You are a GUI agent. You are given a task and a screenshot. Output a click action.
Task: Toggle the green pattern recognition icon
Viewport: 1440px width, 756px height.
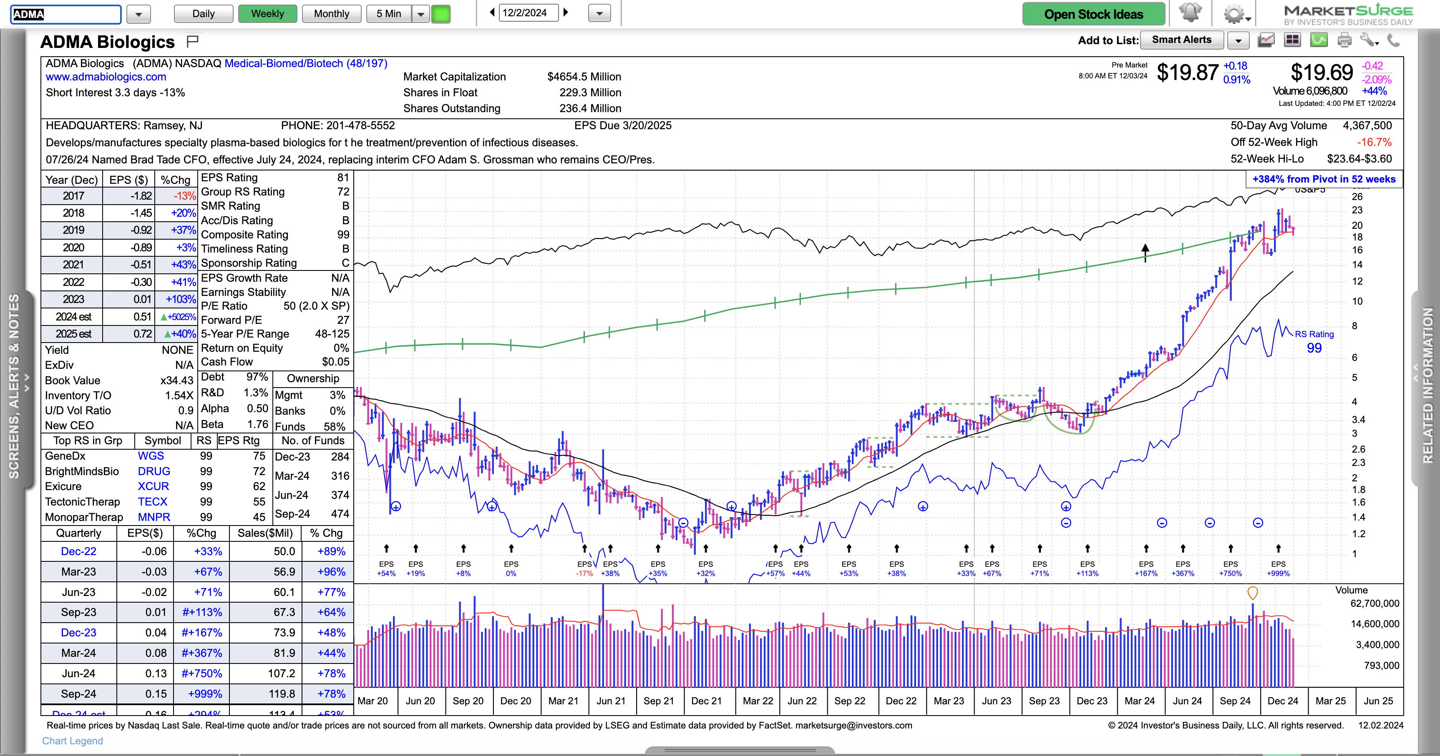click(1319, 40)
